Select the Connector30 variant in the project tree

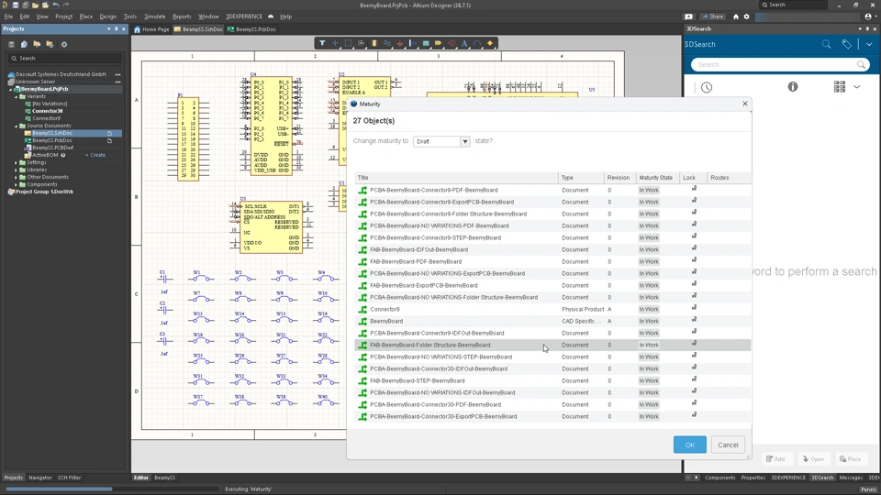coord(47,111)
